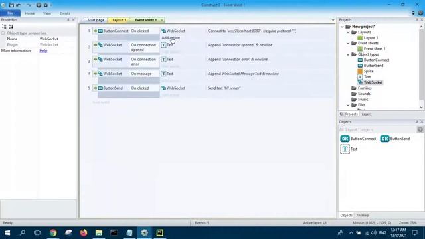Click Text object icon in Objects panel
Screen dimensions: 425x239
pyautogui.click(x=345, y=149)
